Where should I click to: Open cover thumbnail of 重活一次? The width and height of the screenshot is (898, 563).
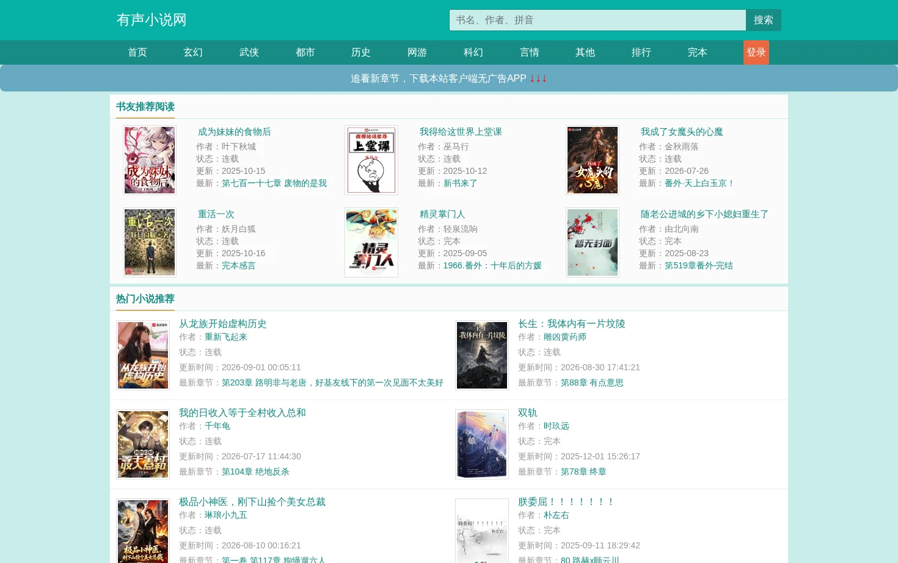[150, 243]
